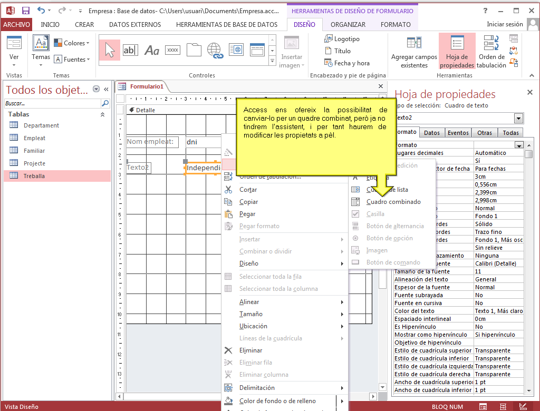
Task: Select the Tab control icon
Action: coord(194,50)
